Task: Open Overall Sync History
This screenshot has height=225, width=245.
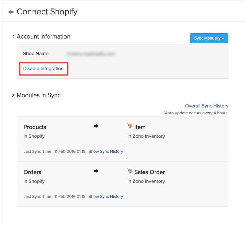Action: coord(207,106)
